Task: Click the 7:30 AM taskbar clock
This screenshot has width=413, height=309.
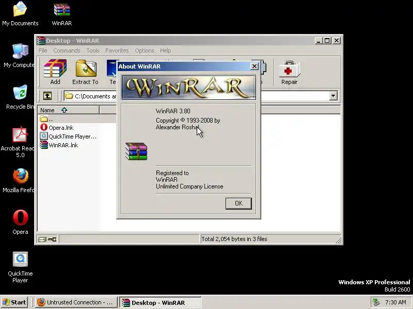Action: point(395,302)
